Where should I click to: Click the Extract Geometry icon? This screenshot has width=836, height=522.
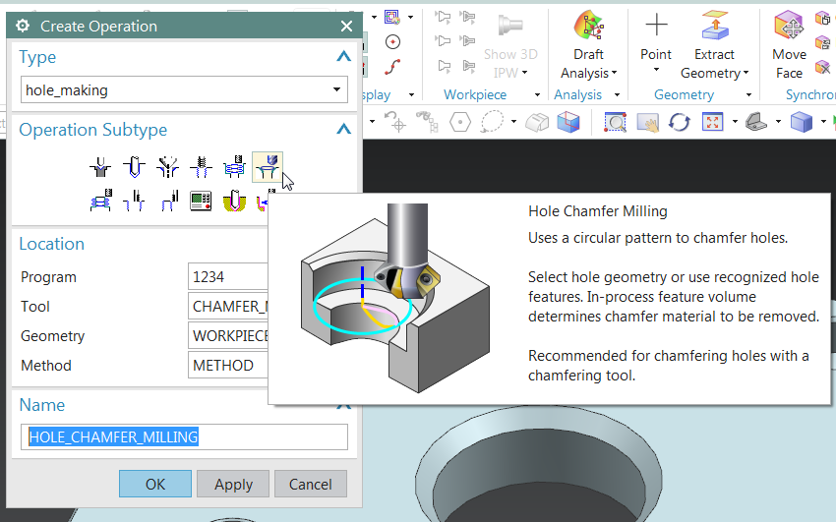pos(715,25)
